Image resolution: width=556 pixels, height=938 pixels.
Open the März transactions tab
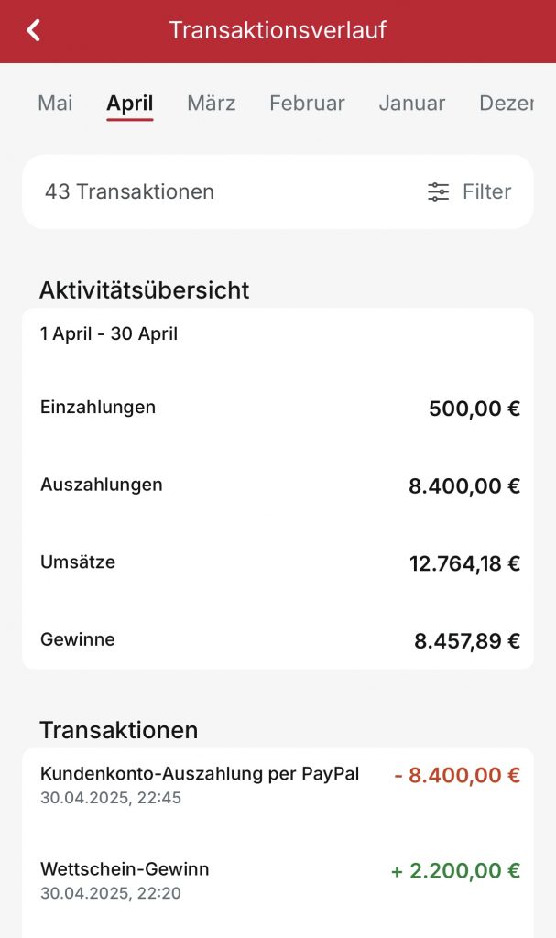[211, 104]
